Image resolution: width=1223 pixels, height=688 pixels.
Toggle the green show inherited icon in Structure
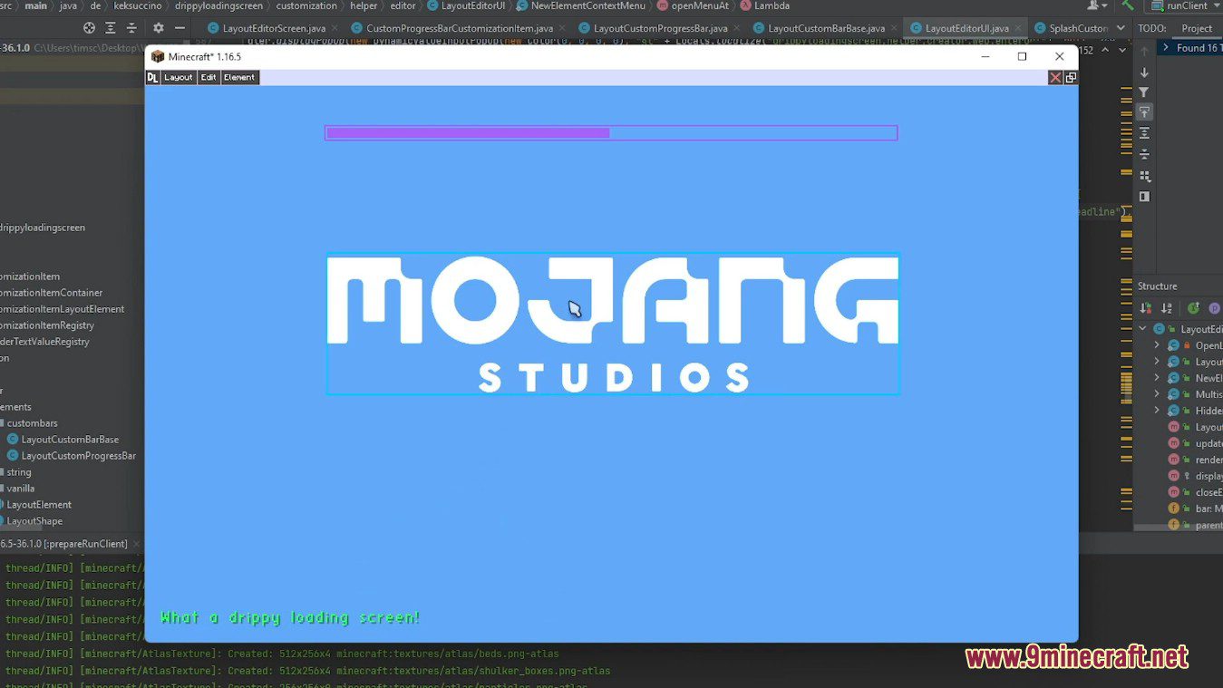tap(1193, 308)
